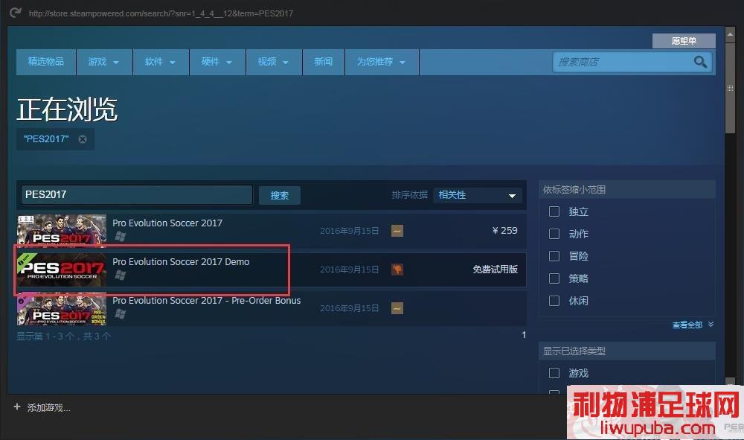Click the 免费试用版 label

point(495,269)
